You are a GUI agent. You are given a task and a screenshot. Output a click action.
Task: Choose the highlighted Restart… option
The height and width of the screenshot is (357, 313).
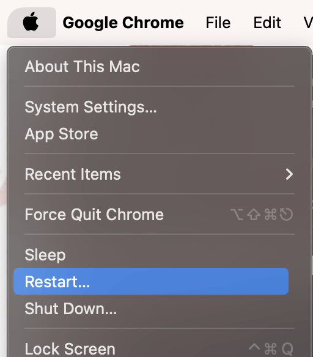[151, 281]
